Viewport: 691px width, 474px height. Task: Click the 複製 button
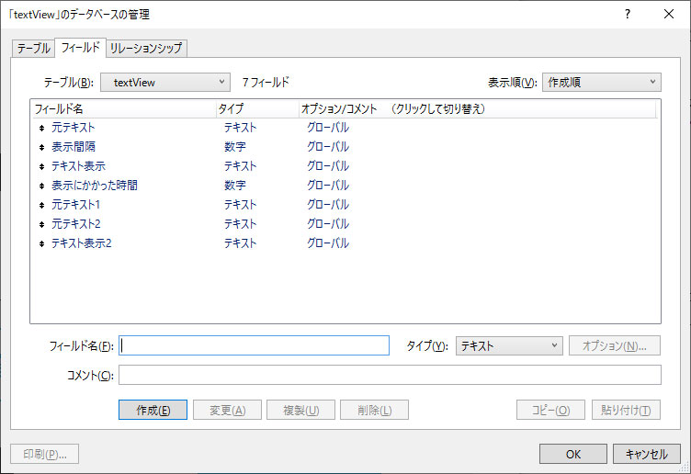pyautogui.click(x=301, y=410)
